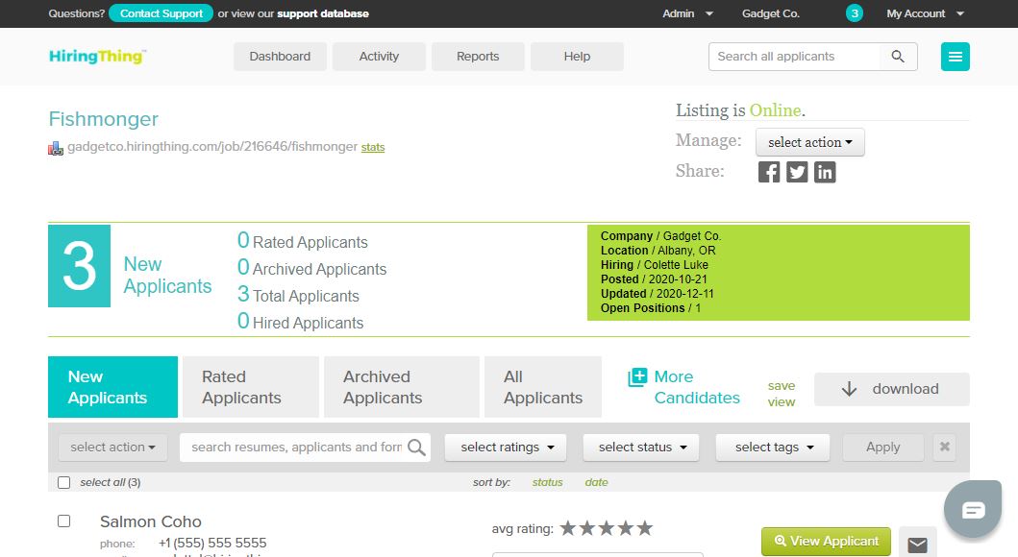
Task: Select the New Applicants tab
Action: pos(113,387)
